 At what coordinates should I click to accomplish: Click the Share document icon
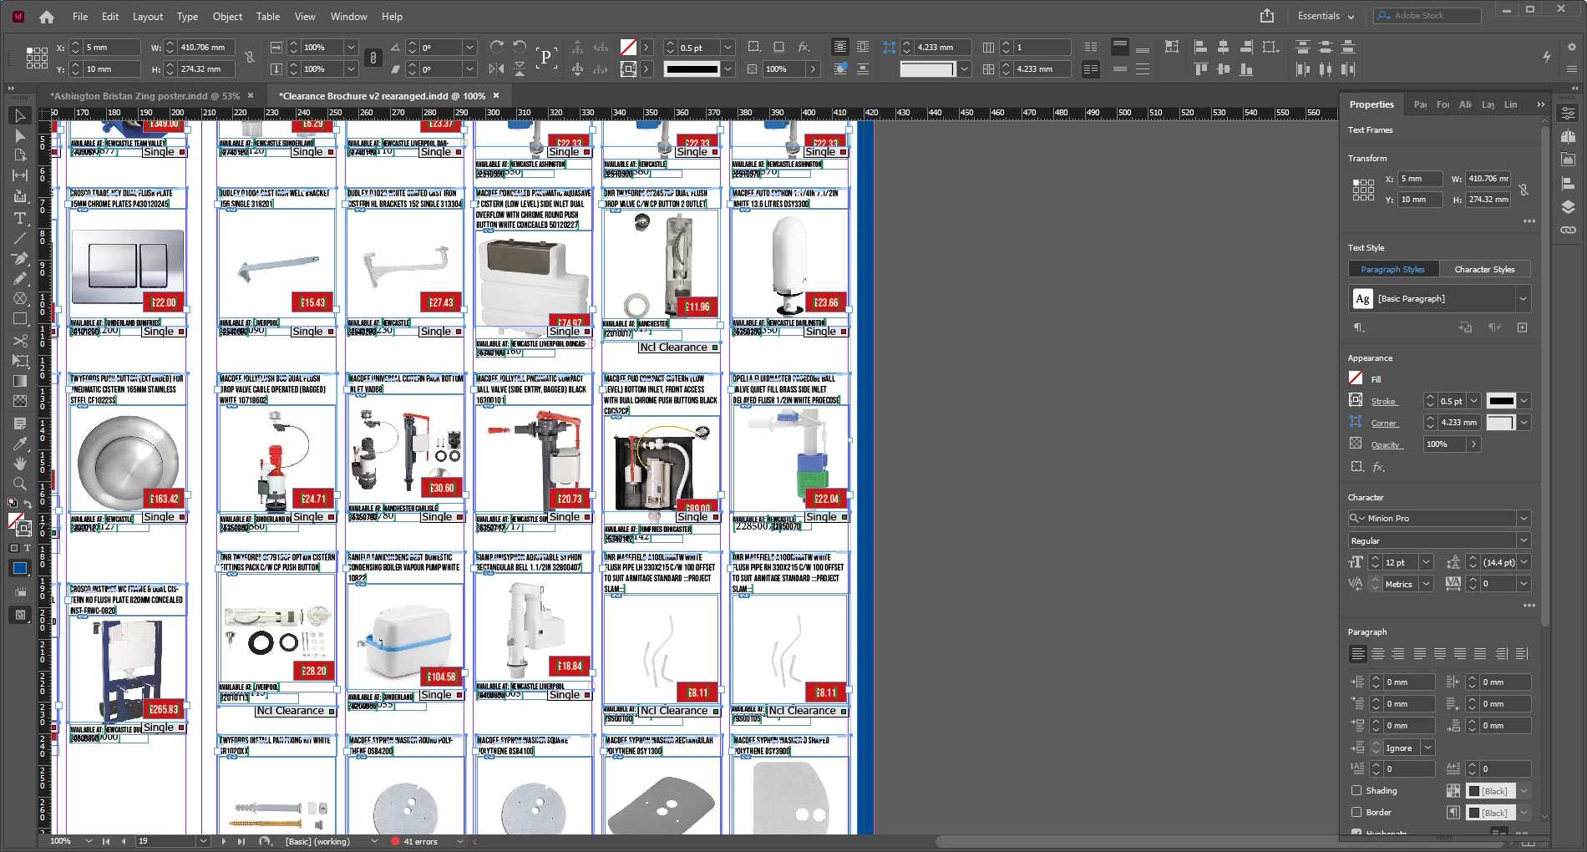pyautogui.click(x=1267, y=16)
